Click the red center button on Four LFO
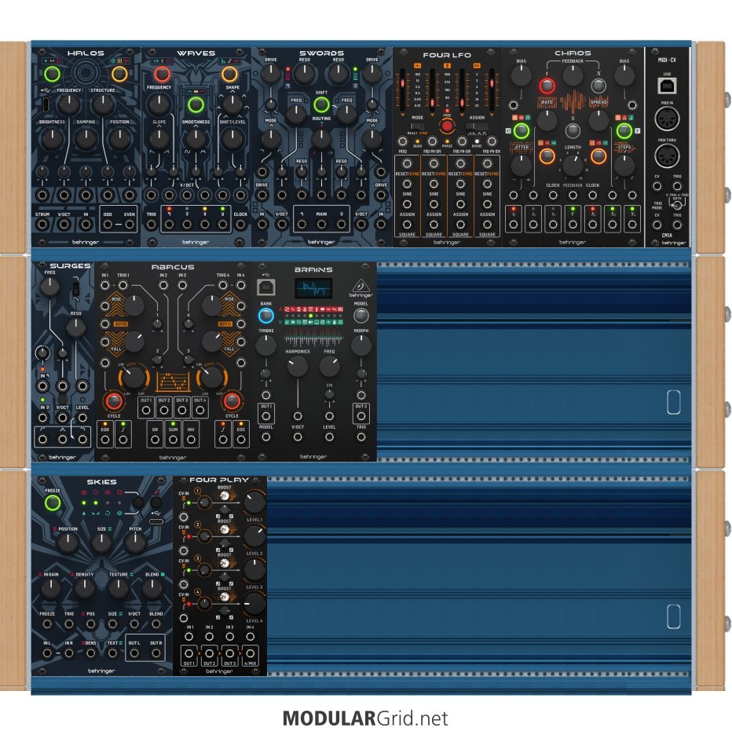The image size is (732, 735). [447, 126]
